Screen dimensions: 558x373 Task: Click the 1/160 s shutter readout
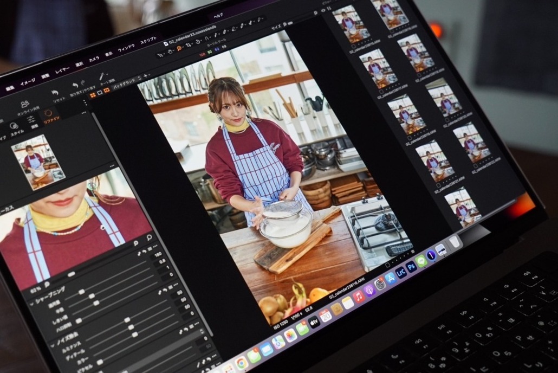pyautogui.click(x=296, y=316)
